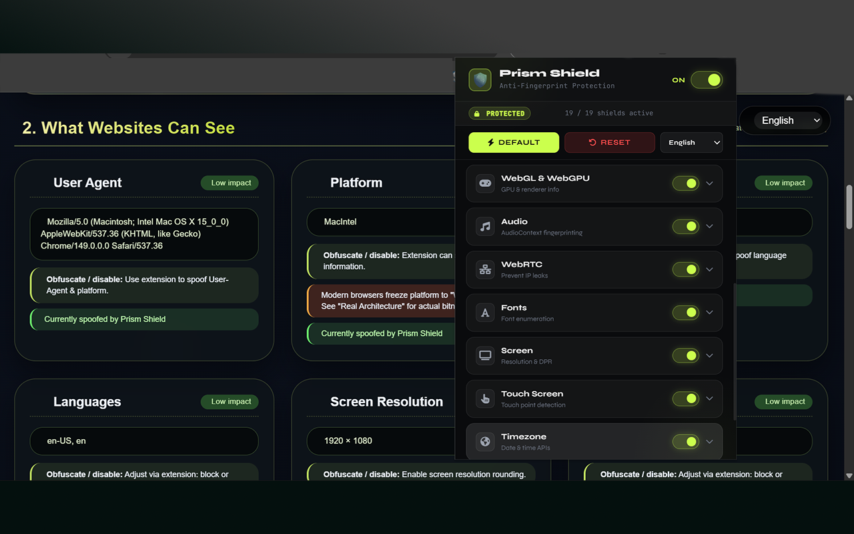Click the Screen Resolution card heading
Screen dimensions: 854x534
pos(386,402)
